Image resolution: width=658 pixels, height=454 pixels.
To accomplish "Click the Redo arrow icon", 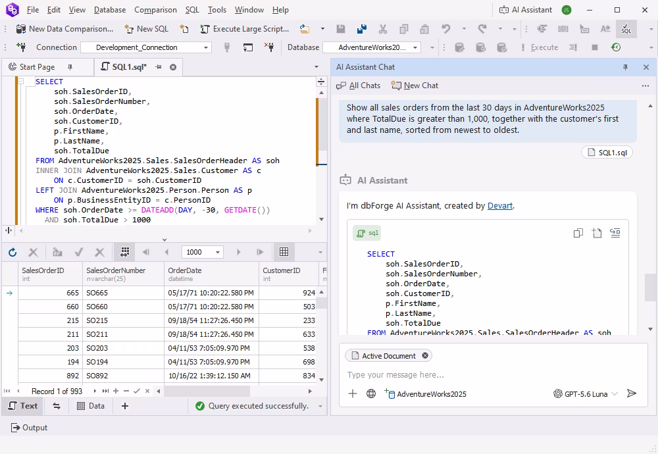I will 482,29.
